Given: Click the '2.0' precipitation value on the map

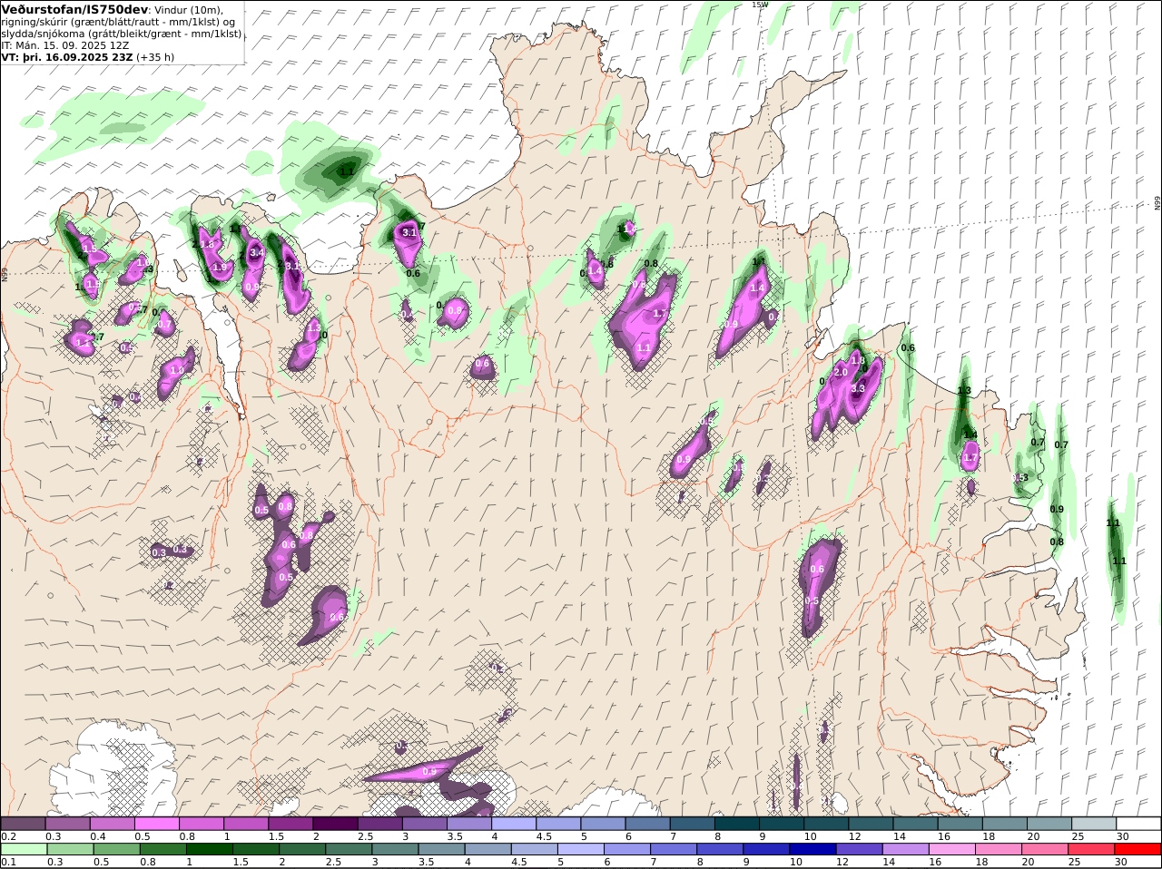Looking at the screenshot, I should [841, 373].
